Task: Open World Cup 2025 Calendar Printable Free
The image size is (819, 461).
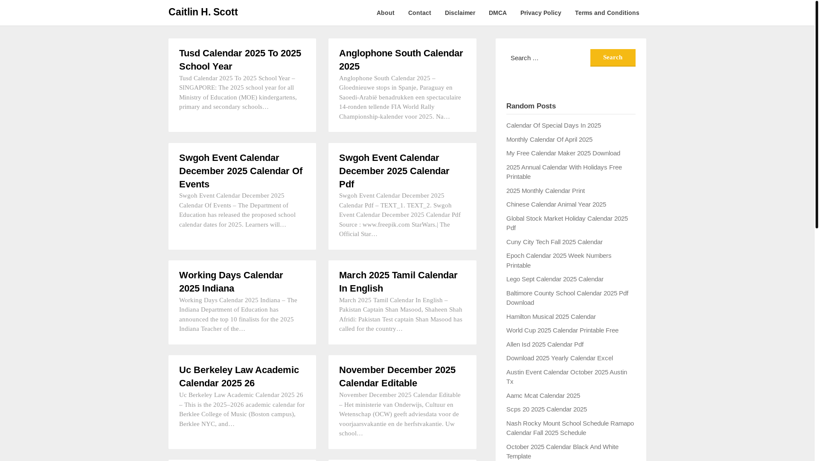Action: 562,330
